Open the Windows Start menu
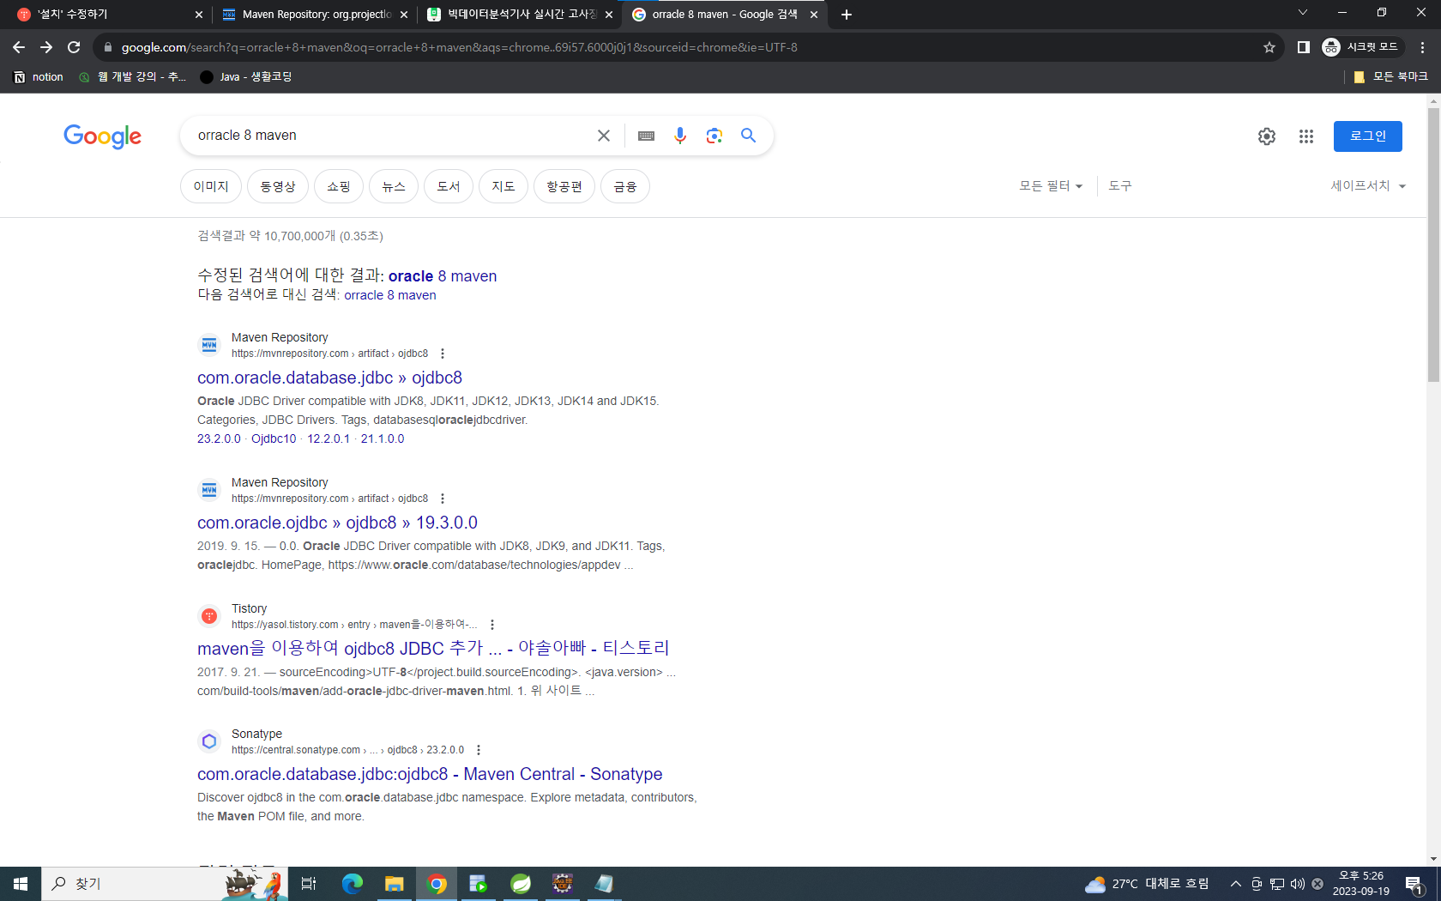 pyautogui.click(x=21, y=884)
